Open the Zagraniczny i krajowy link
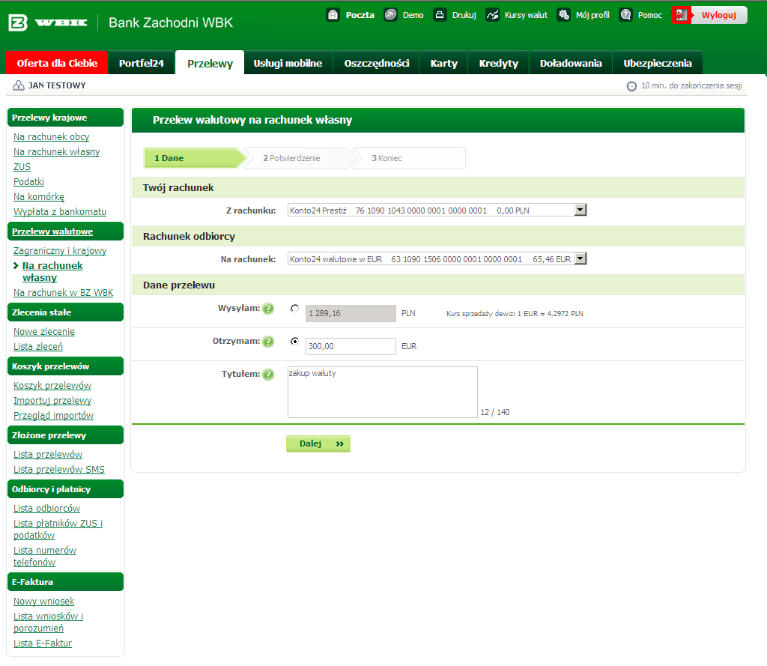This screenshot has width=767, height=666. [x=60, y=251]
